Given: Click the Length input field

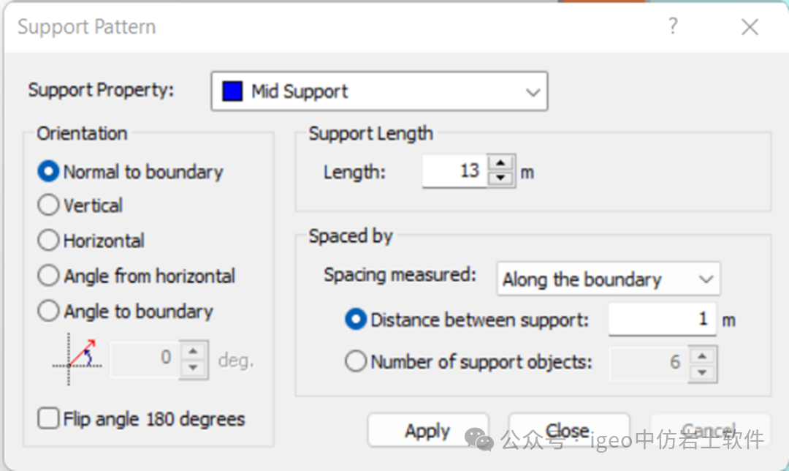Looking at the screenshot, I should (x=454, y=171).
